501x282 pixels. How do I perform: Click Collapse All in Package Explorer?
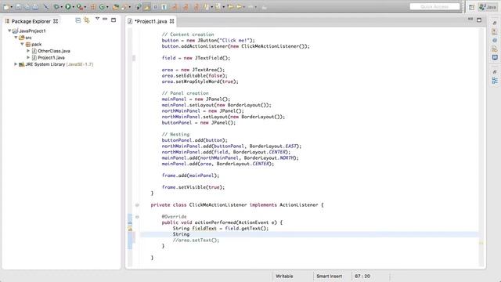(x=78, y=20)
